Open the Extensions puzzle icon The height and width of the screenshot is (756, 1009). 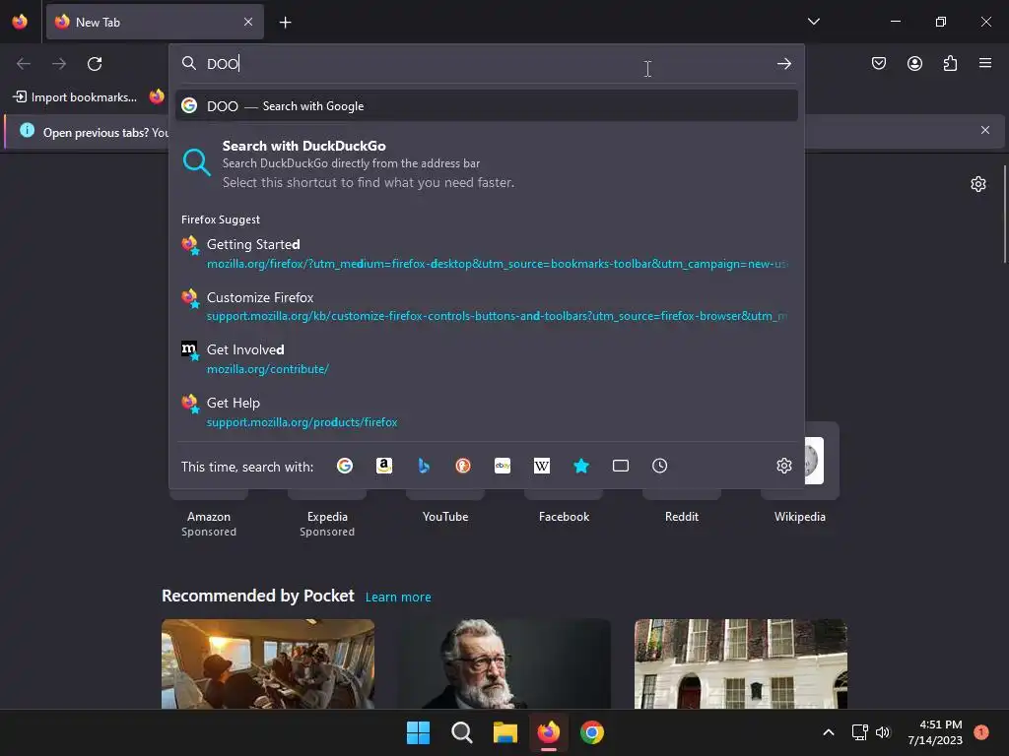pyautogui.click(x=950, y=63)
